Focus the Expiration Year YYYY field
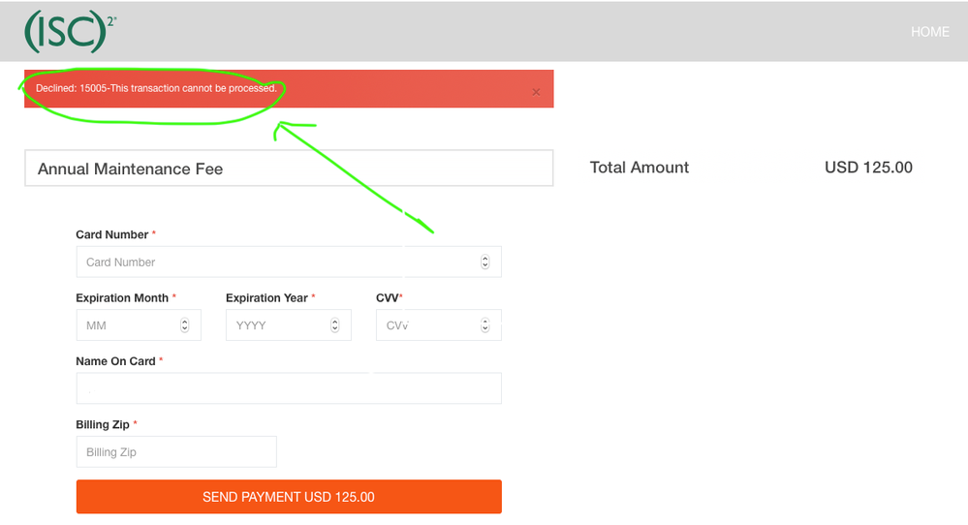968x525 pixels. coord(276,325)
